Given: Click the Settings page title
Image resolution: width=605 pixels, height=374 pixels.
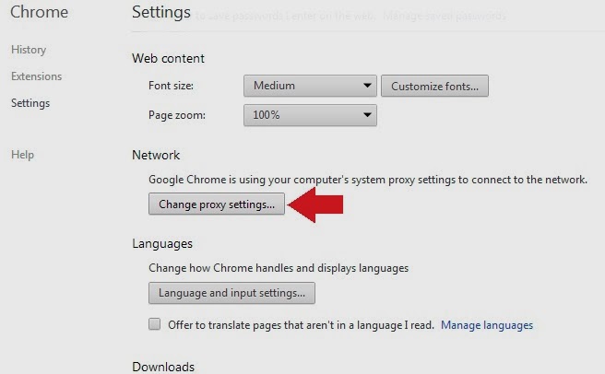Looking at the screenshot, I should pos(160,12).
